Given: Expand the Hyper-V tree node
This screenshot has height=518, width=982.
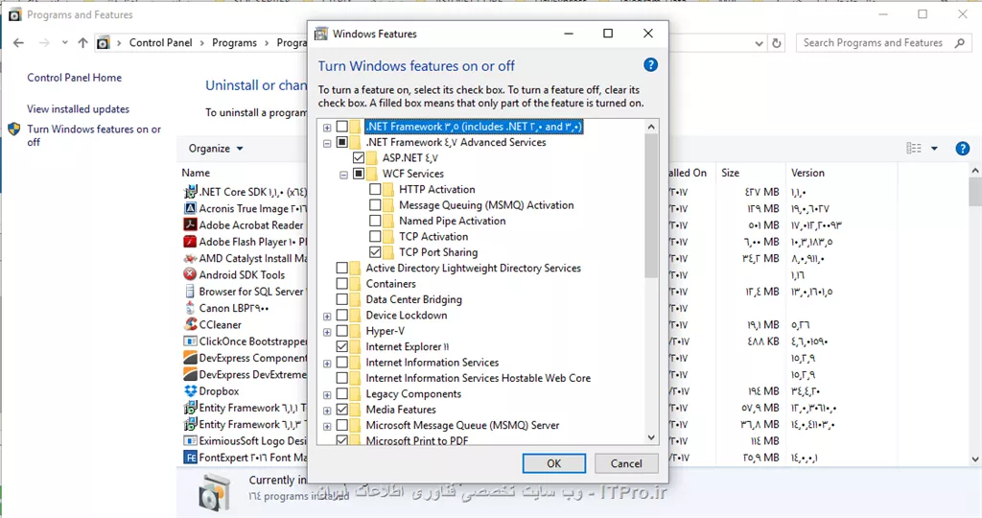Looking at the screenshot, I should [327, 331].
